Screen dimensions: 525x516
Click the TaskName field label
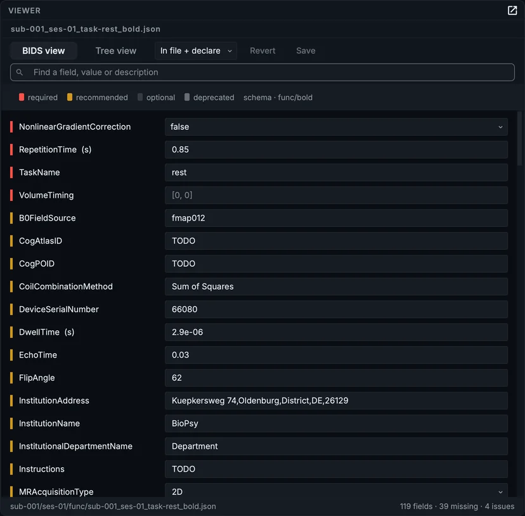tap(39, 172)
